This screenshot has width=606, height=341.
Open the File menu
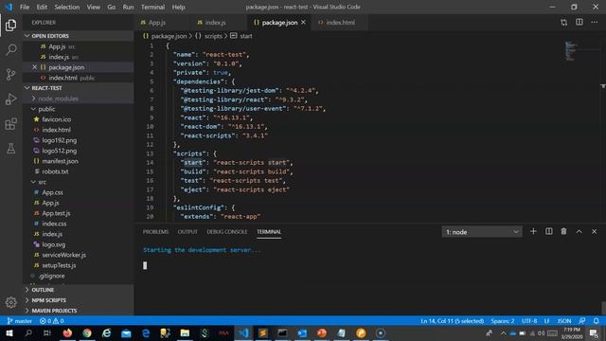[x=25, y=7]
